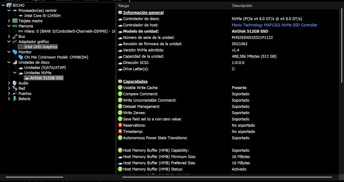The image size is (344, 182).
Task: Click the Red network icon
Action: coord(15,88)
